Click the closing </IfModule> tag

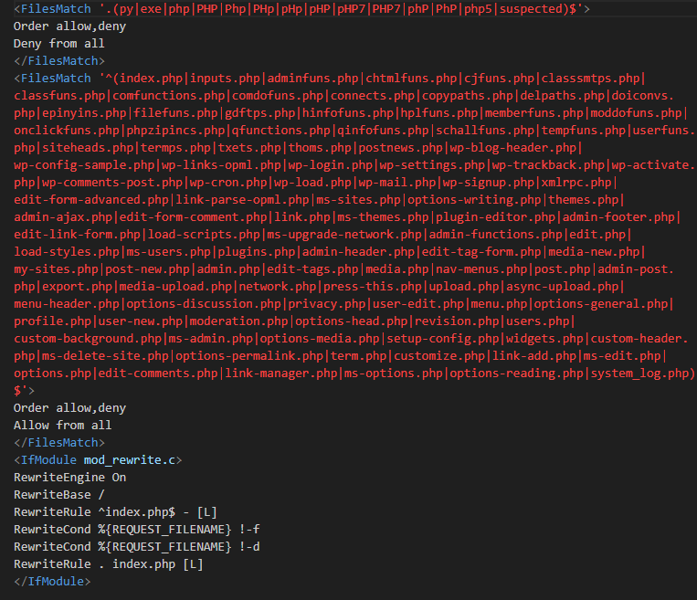click(52, 582)
